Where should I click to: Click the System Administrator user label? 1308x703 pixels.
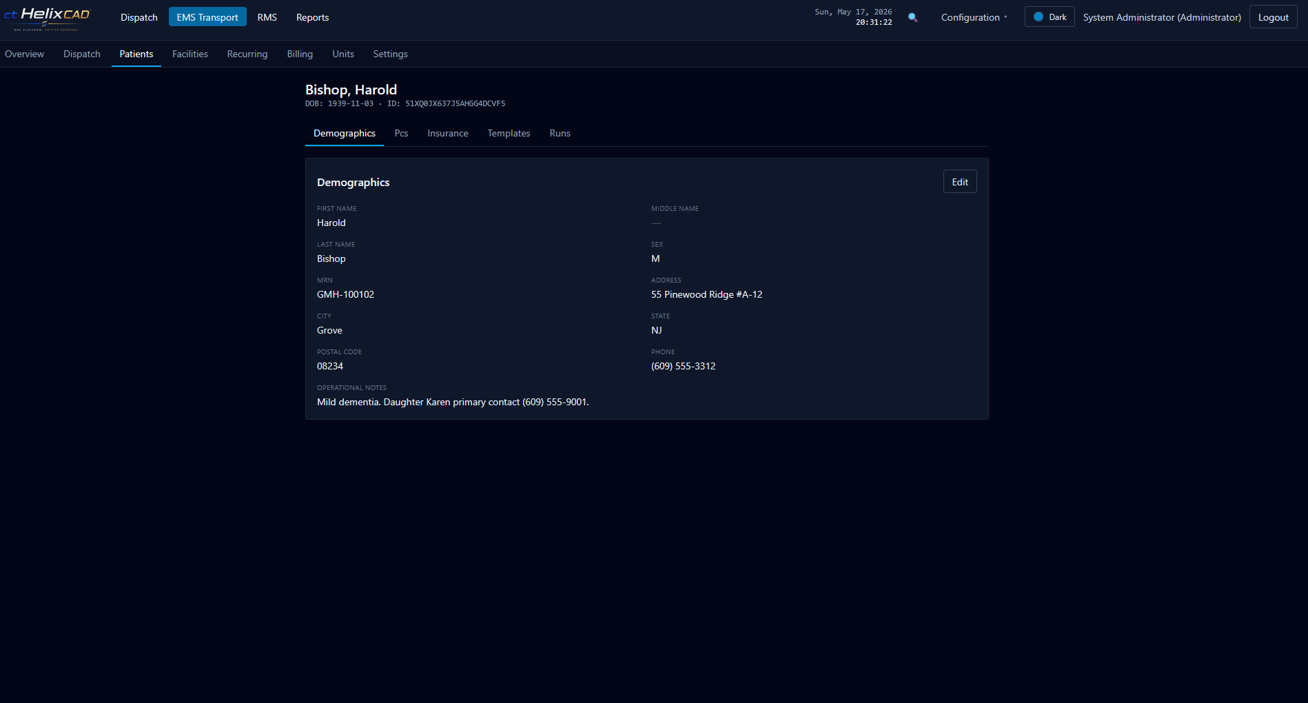click(x=1162, y=17)
